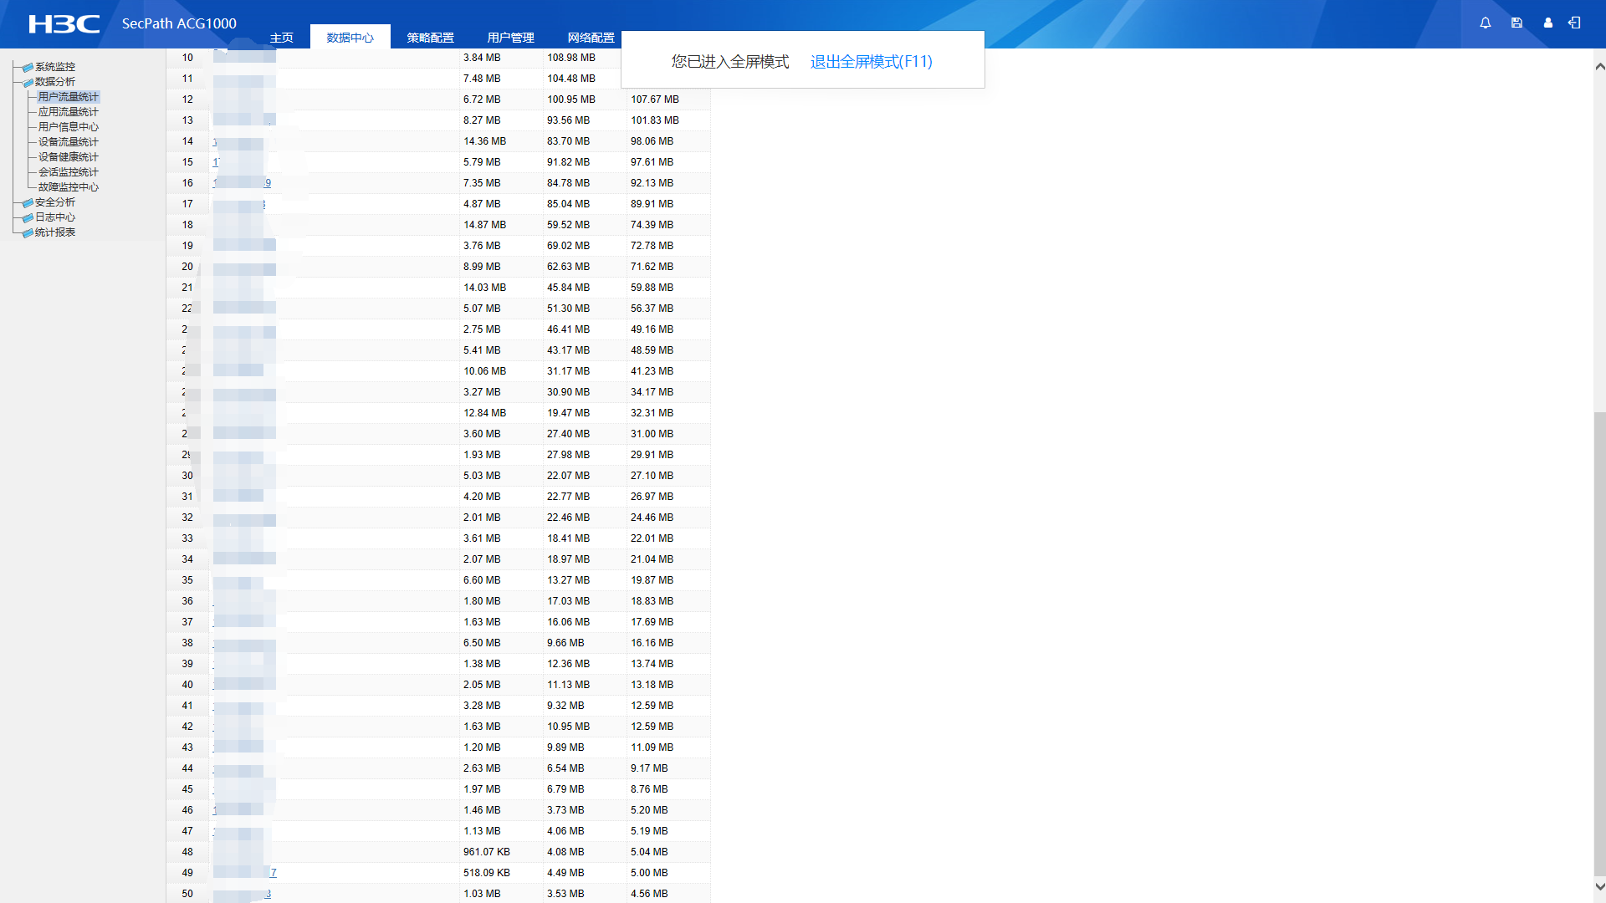The height and width of the screenshot is (903, 1606).
Task: Open 应用流量统计 in sidebar
Action: tap(68, 112)
